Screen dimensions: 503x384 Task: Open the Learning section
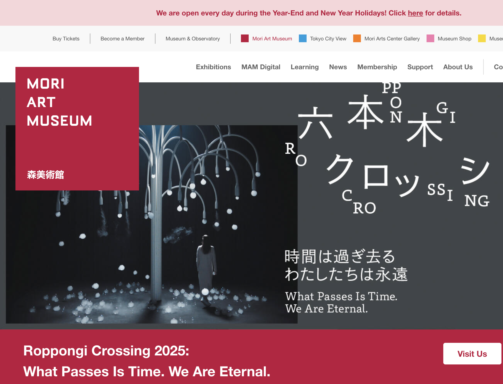pyautogui.click(x=305, y=67)
